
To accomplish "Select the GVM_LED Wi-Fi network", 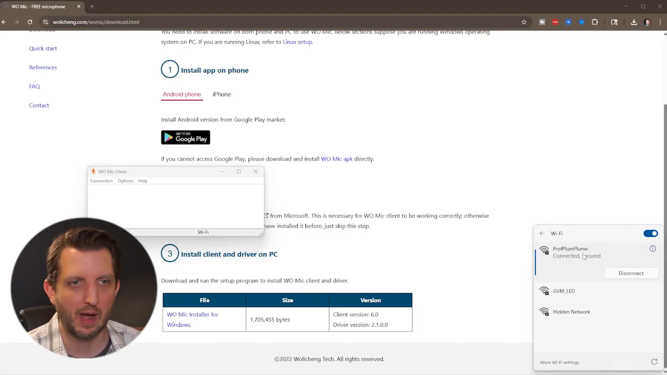I will point(598,291).
